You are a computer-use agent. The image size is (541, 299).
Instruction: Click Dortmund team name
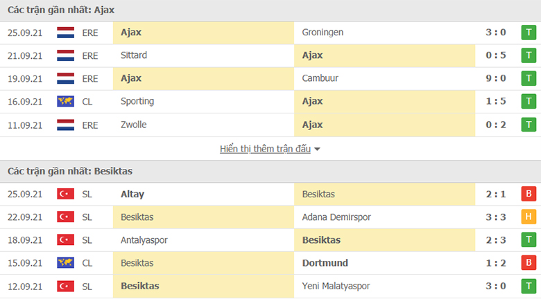point(325,263)
